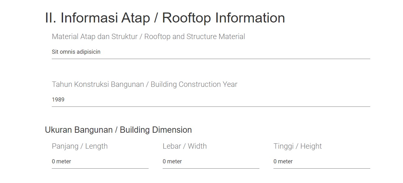Click the 'Material Atap dan Struktur' label
Image resolution: width=403 pixels, height=183 pixels.
94,37
